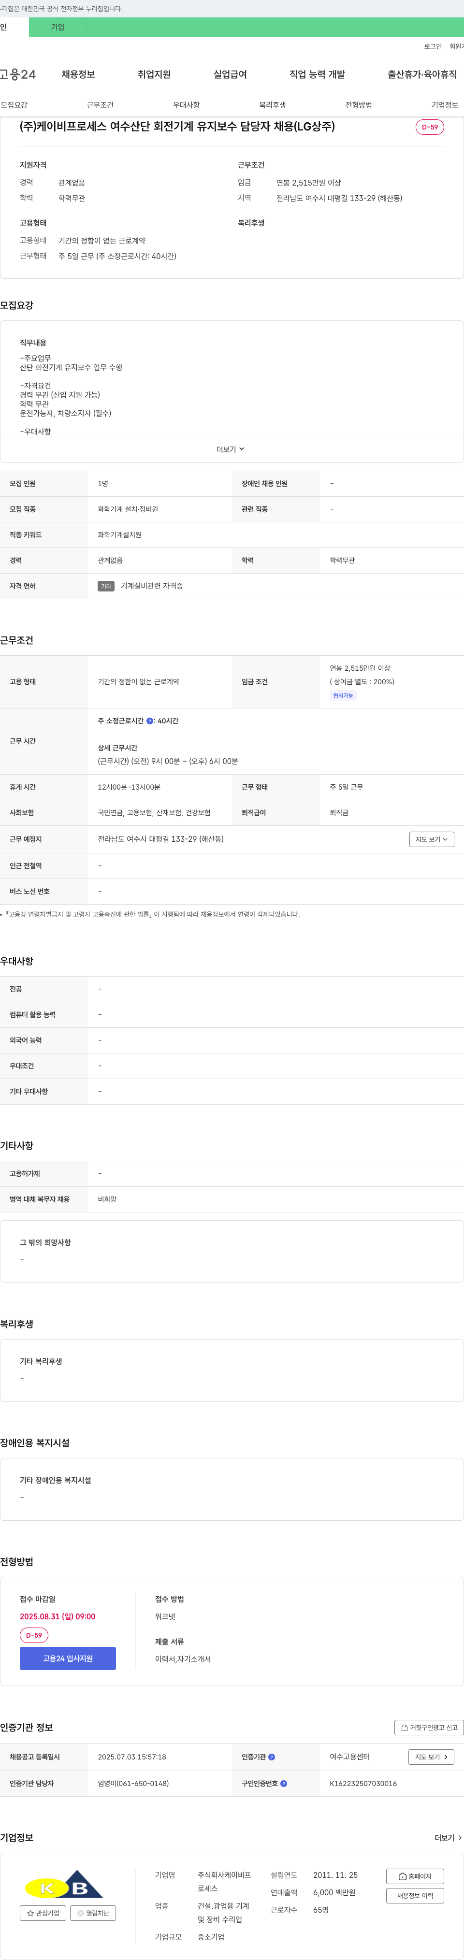Select 국민연금, 고용보험, 산재보험, 건강보험 text

pos(154,813)
